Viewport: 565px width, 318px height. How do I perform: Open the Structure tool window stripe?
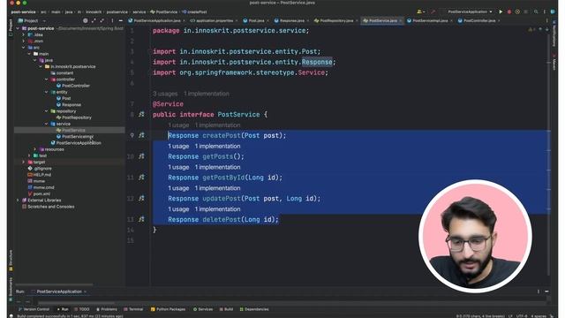point(11,261)
